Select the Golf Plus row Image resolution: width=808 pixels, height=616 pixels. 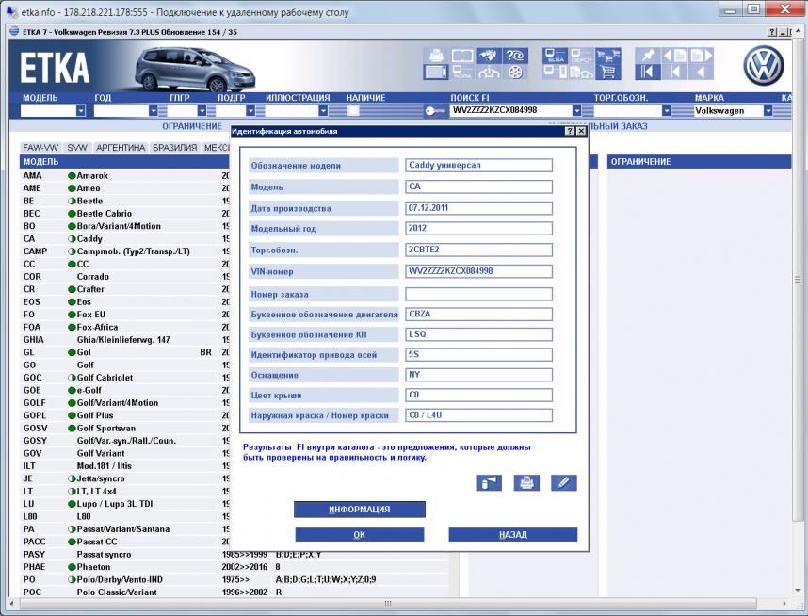click(124, 415)
